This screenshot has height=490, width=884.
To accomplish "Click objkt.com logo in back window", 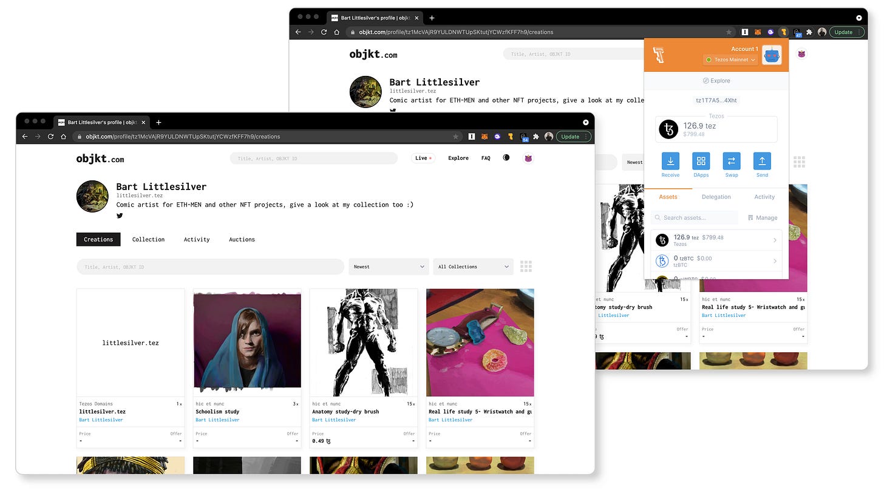I will 373,54.
